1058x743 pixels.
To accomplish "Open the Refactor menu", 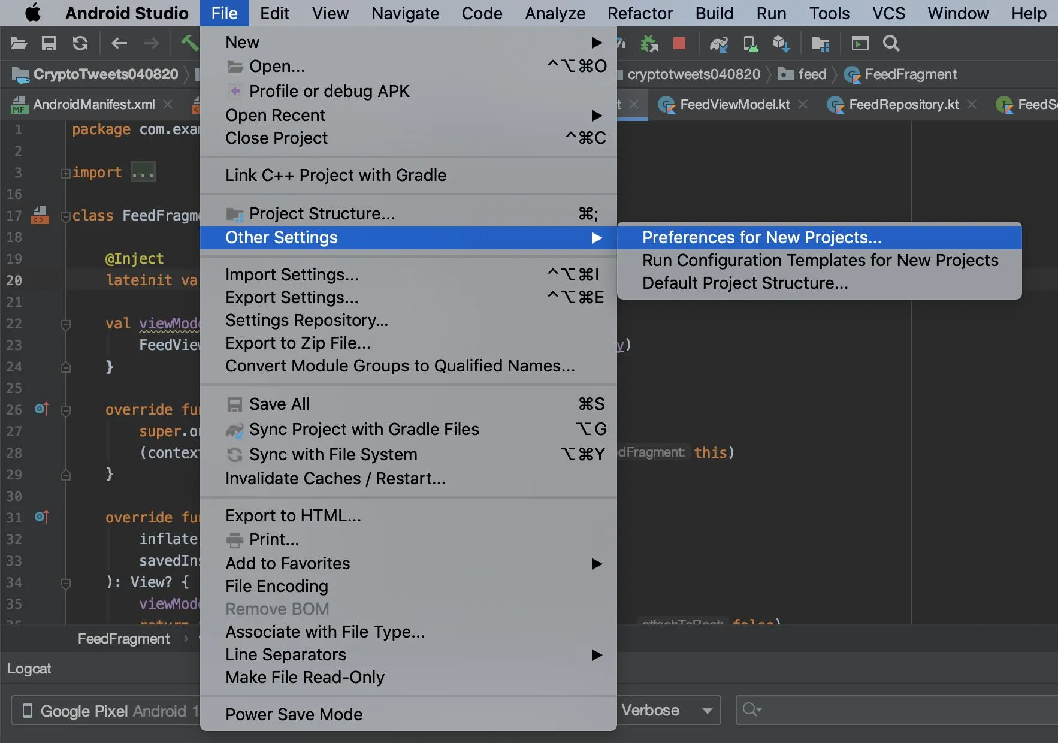I will coord(640,13).
